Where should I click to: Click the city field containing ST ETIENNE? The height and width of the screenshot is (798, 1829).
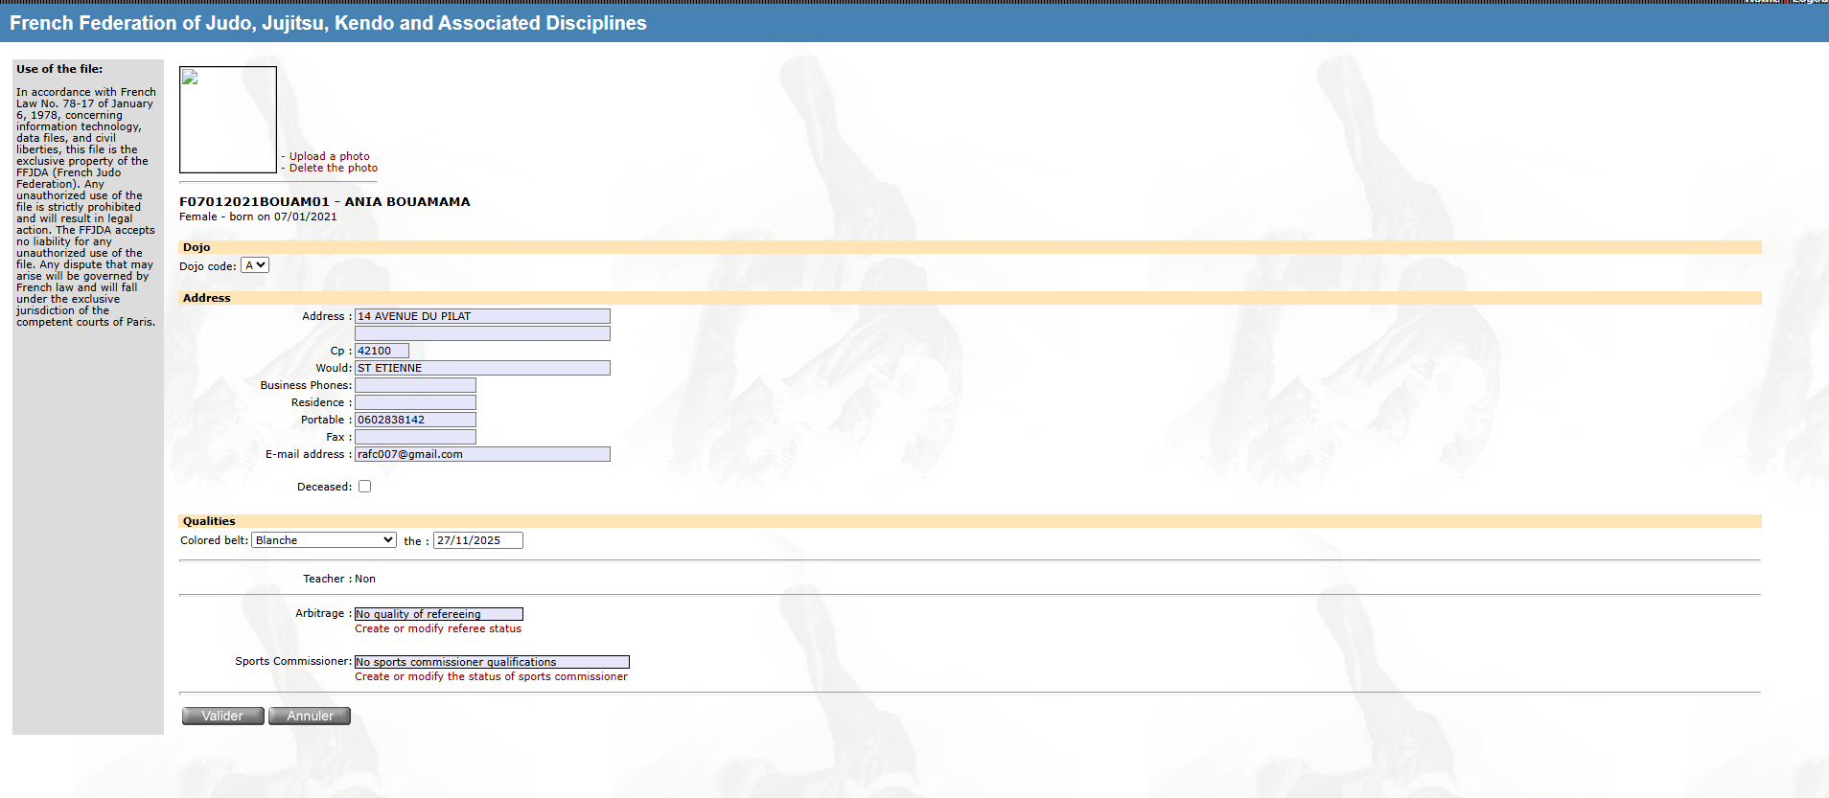pyautogui.click(x=482, y=368)
